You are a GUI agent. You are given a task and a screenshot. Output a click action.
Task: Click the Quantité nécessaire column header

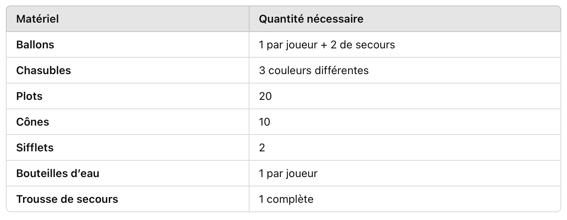[311, 19]
